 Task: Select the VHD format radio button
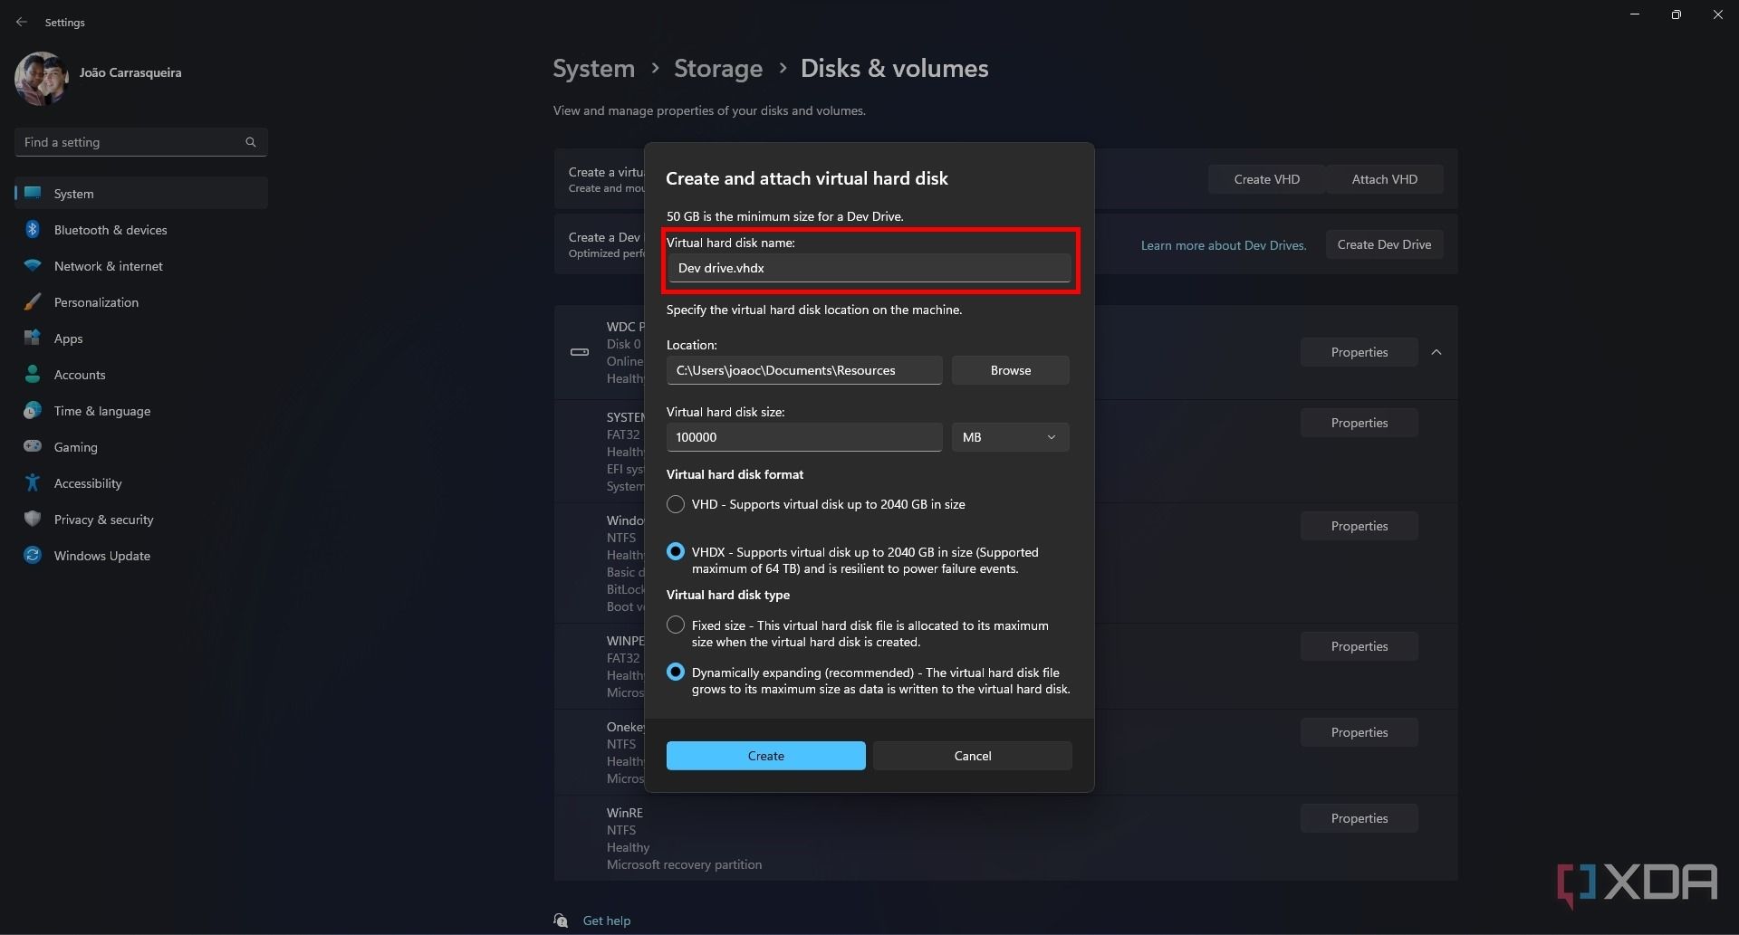[x=676, y=504]
